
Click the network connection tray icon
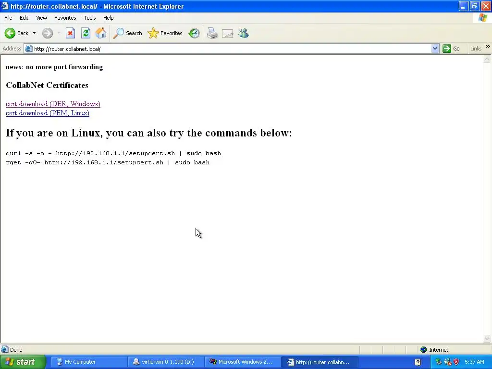[447, 362]
